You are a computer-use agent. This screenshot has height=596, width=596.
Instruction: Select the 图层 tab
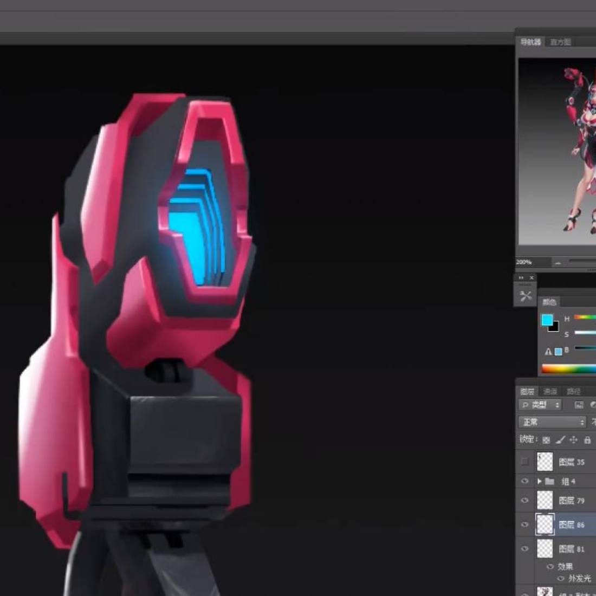527,392
